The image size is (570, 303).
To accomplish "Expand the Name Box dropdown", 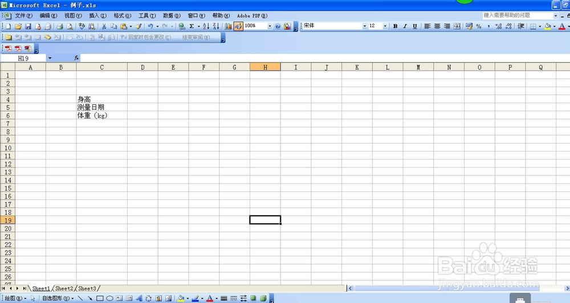I will (x=50, y=58).
